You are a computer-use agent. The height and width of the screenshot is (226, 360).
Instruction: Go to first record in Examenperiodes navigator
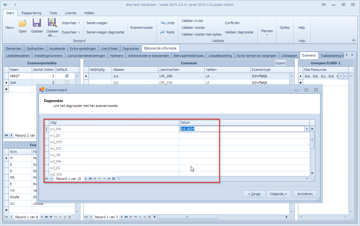(x=6, y=135)
